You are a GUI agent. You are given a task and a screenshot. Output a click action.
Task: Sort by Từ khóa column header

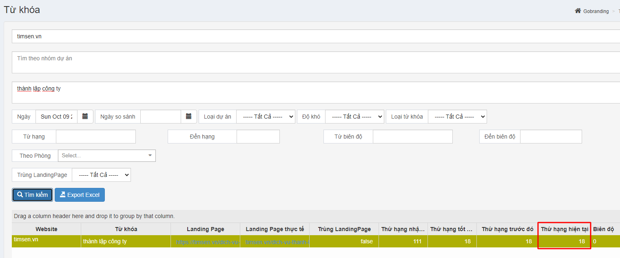[x=126, y=229]
